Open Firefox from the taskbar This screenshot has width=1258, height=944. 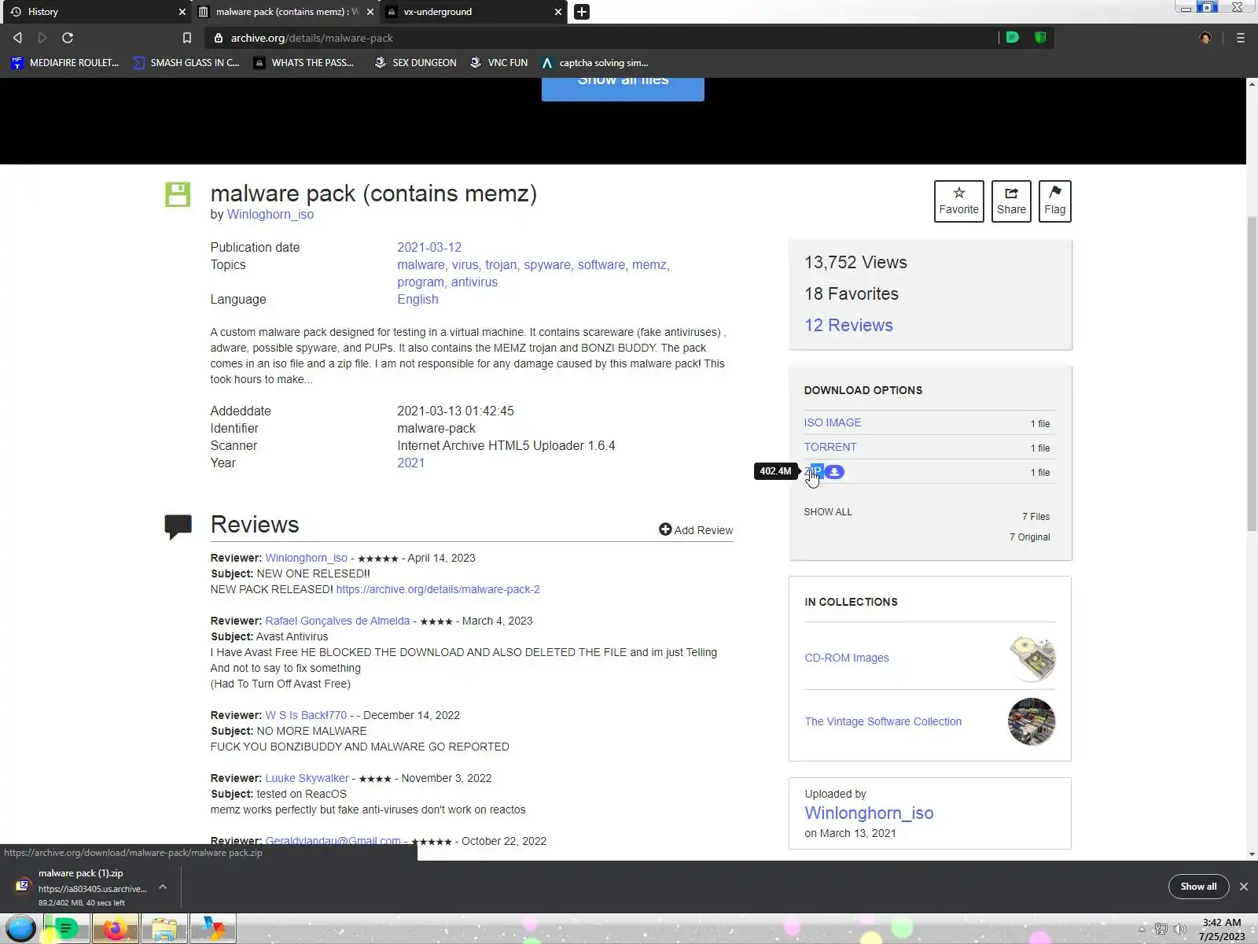pos(115,929)
